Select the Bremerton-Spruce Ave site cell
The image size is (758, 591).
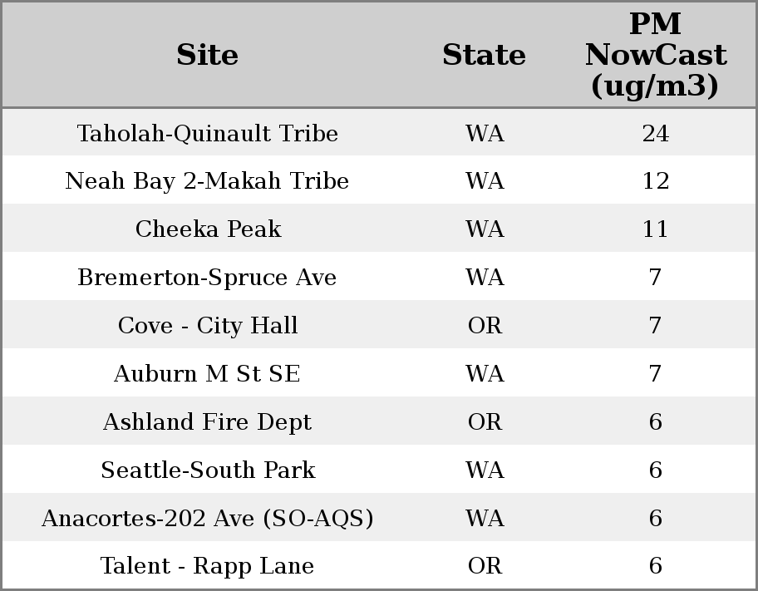click(x=207, y=278)
